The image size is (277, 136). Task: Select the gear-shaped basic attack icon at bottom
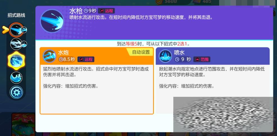point(16,92)
